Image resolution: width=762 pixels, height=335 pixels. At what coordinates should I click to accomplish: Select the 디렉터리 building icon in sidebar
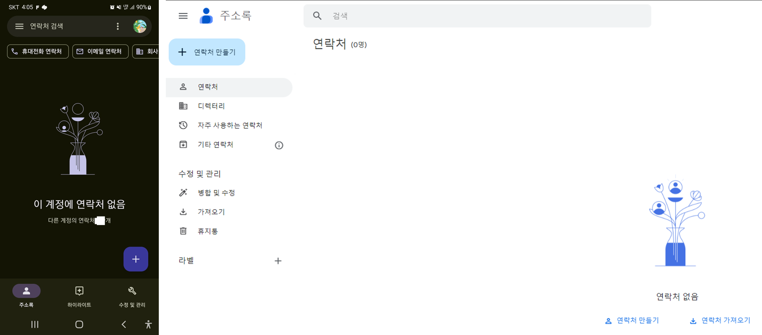tap(183, 106)
